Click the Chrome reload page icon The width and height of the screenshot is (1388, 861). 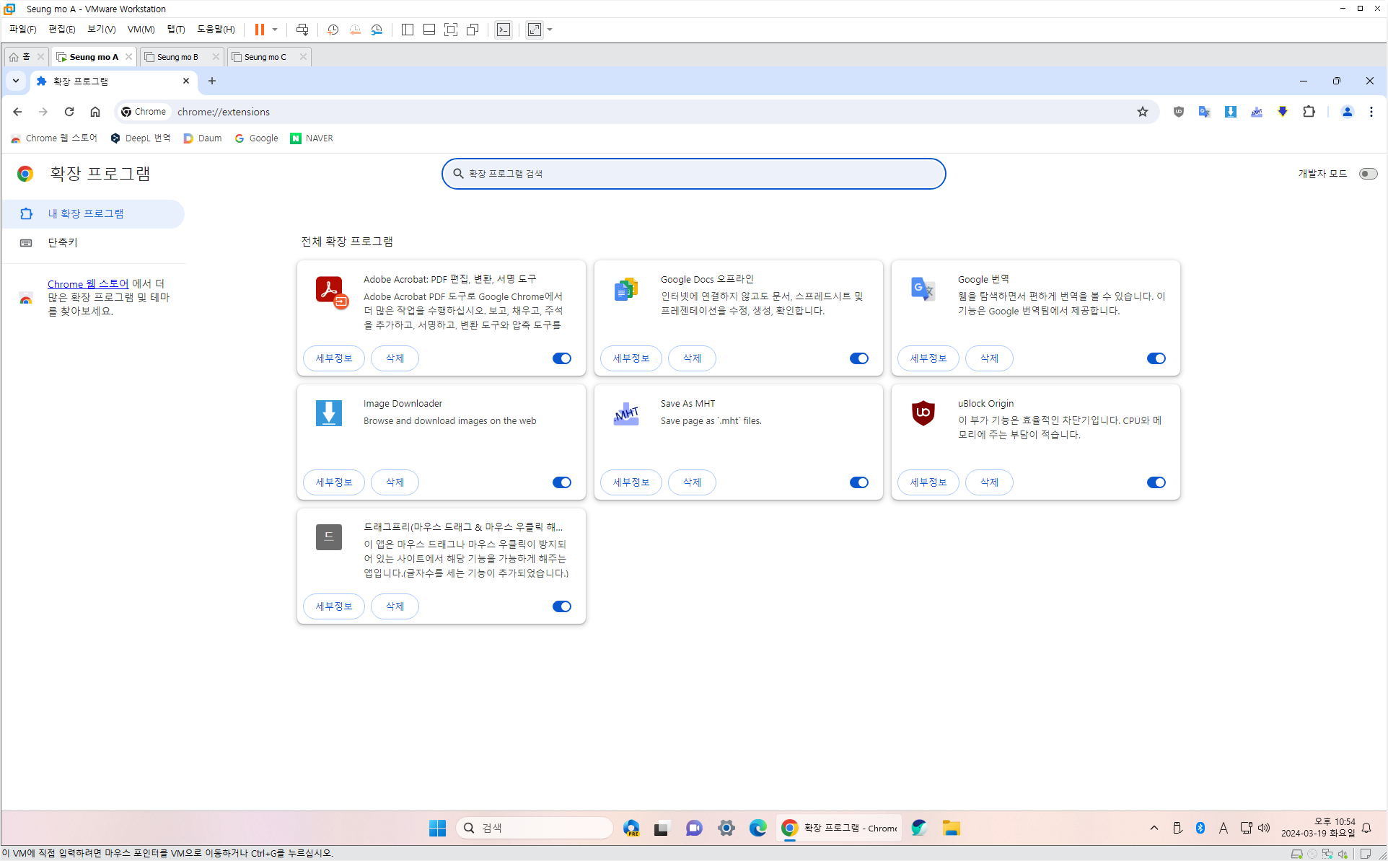tap(69, 112)
